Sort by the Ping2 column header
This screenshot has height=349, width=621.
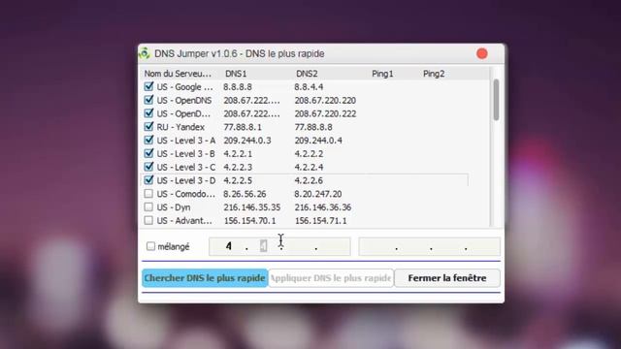[434, 74]
